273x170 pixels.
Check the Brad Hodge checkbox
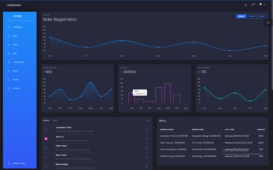pyautogui.click(x=46, y=166)
